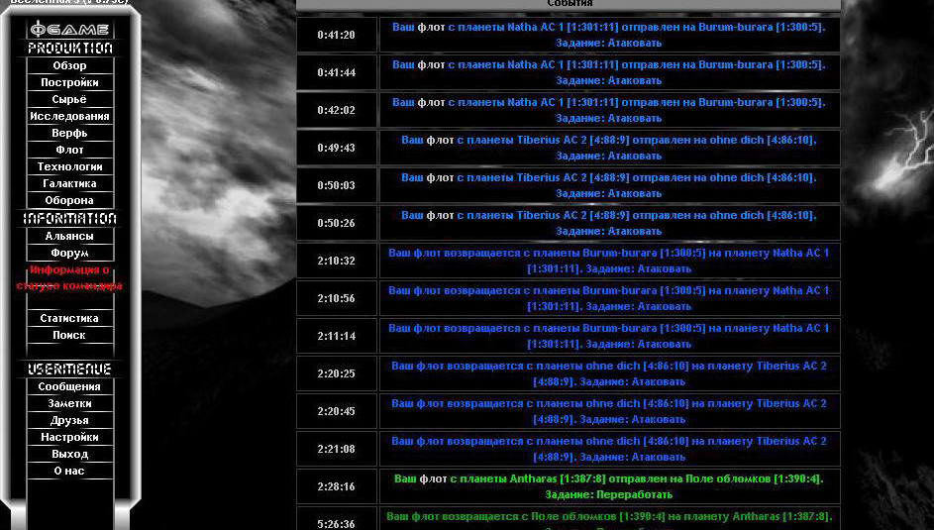The image size is (934, 530).
Task: Open Статистика statistics page
Action: [69, 318]
